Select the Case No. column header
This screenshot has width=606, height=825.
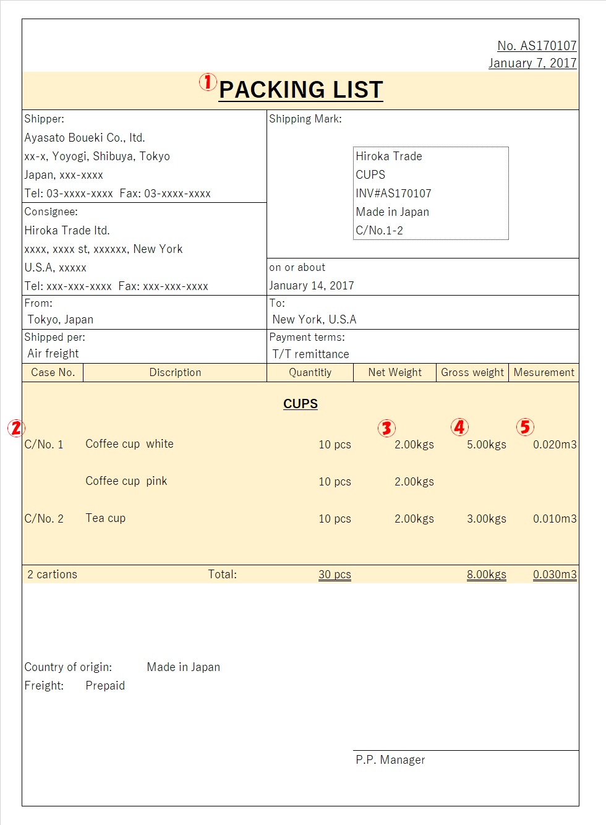(52, 372)
